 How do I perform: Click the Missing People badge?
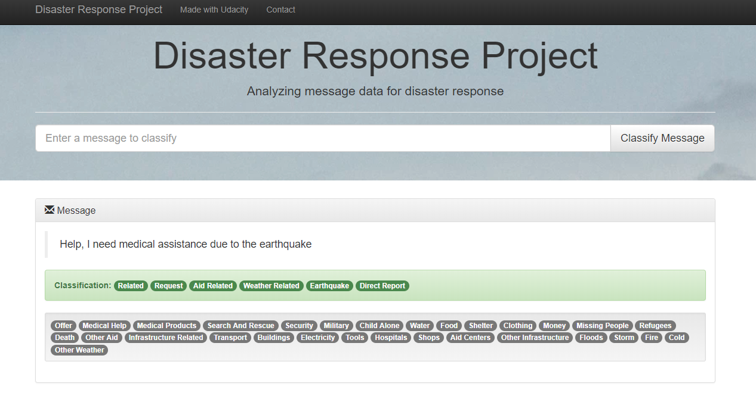[x=603, y=326]
